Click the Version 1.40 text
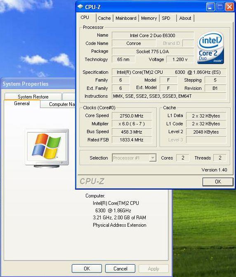 coord(214,170)
